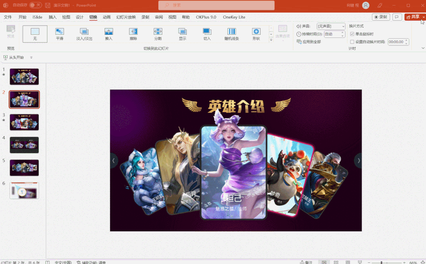Collapse the ribbon chevron
The image size is (426, 264).
423,48
